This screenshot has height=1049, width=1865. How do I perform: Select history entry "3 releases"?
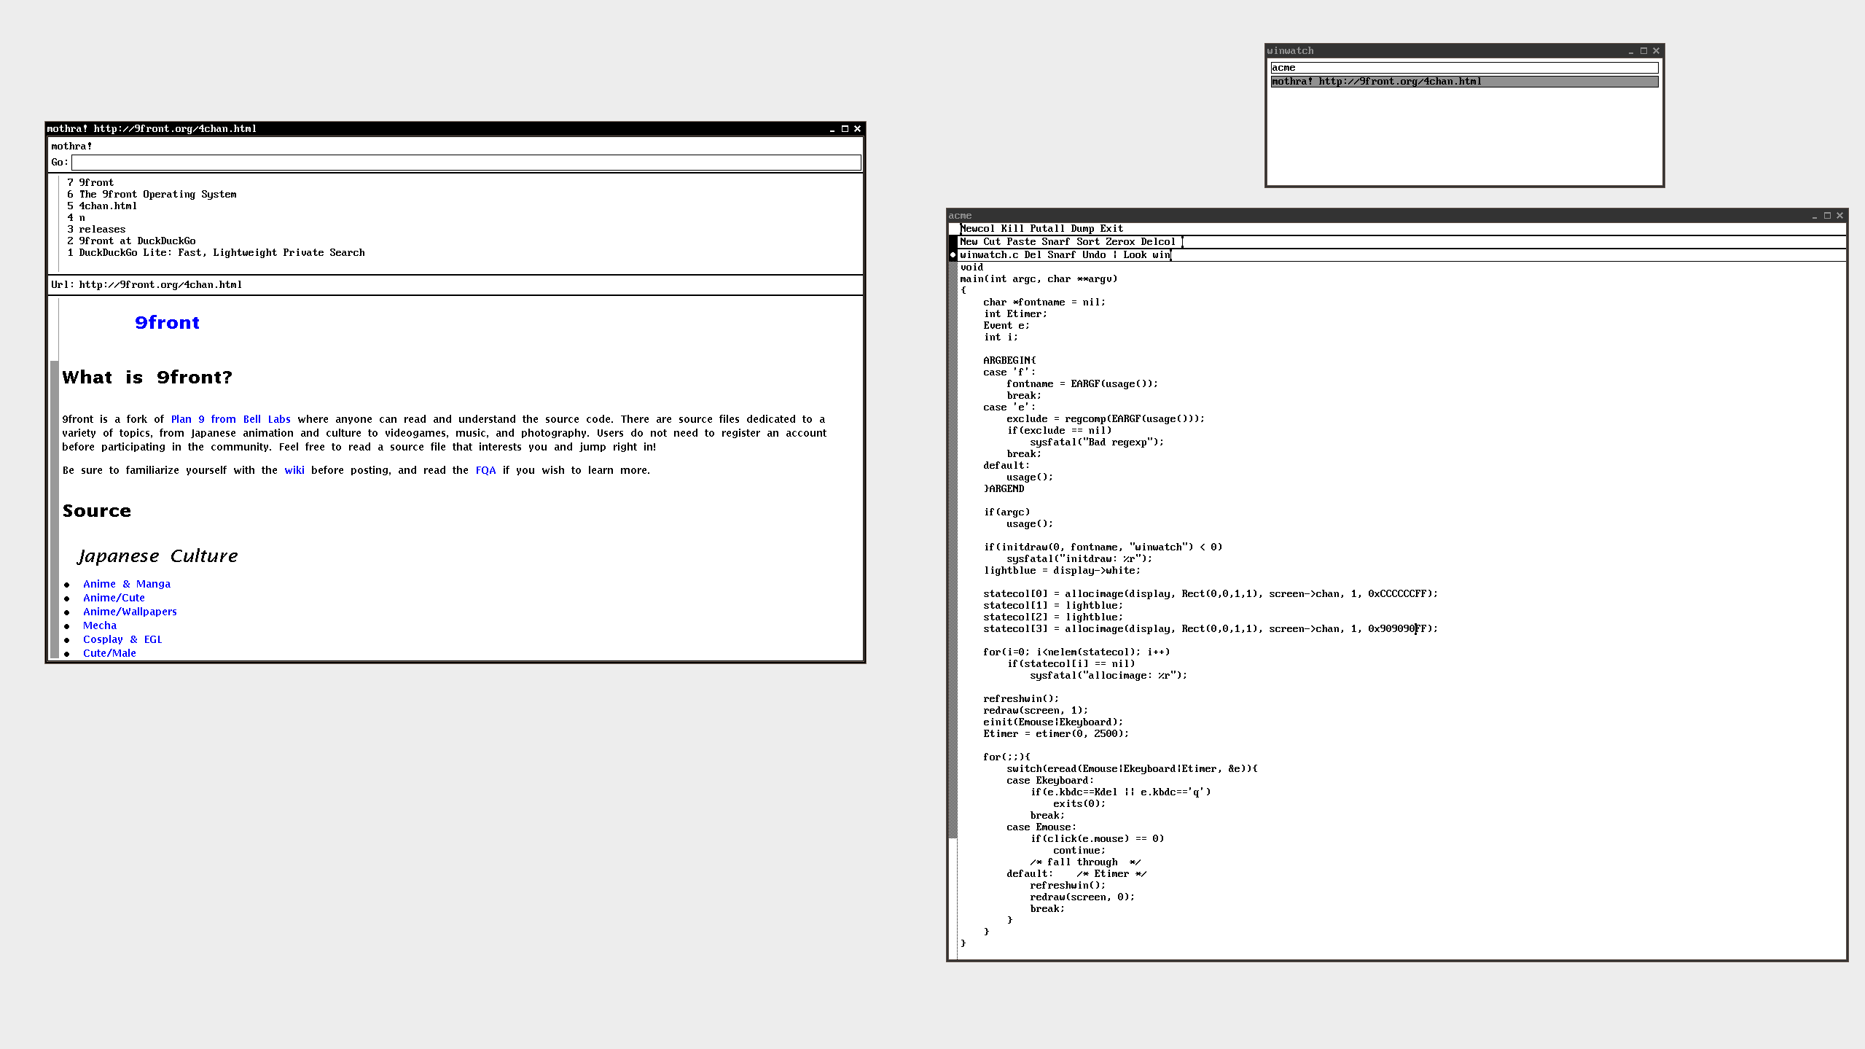click(x=96, y=230)
